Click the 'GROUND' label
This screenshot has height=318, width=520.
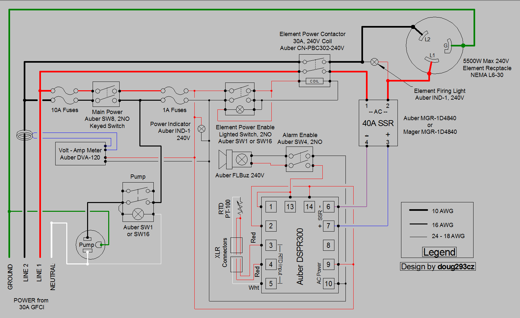click(x=10, y=277)
